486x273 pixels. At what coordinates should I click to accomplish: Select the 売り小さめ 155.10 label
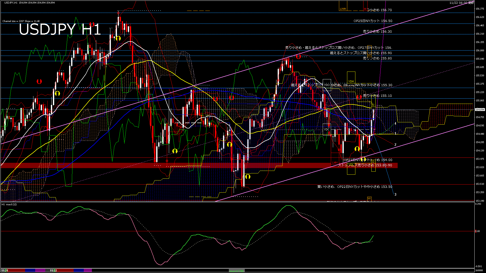click(377, 96)
